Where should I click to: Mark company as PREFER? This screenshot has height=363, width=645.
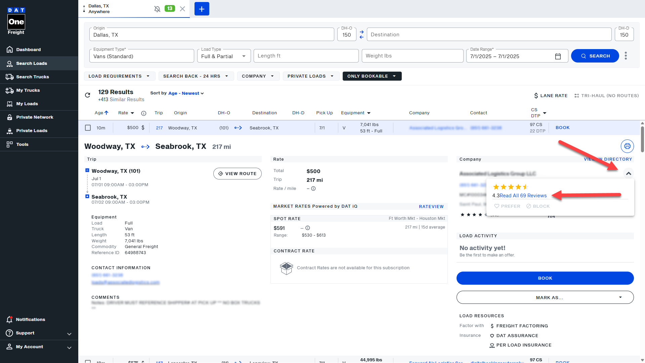click(x=507, y=206)
